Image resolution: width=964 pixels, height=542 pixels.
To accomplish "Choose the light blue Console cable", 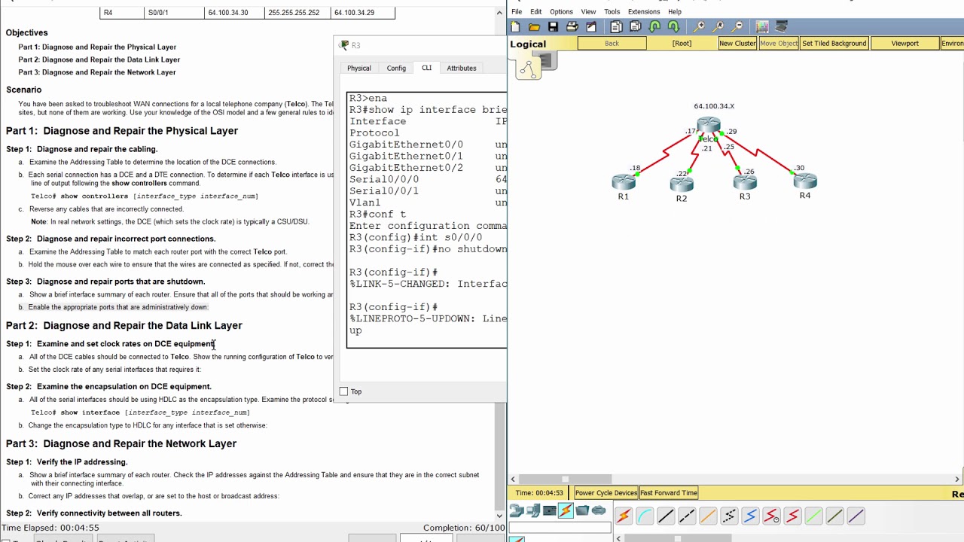I will (x=645, y=516).
